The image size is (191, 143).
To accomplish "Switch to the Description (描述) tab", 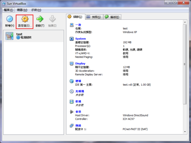I will 112,17.
